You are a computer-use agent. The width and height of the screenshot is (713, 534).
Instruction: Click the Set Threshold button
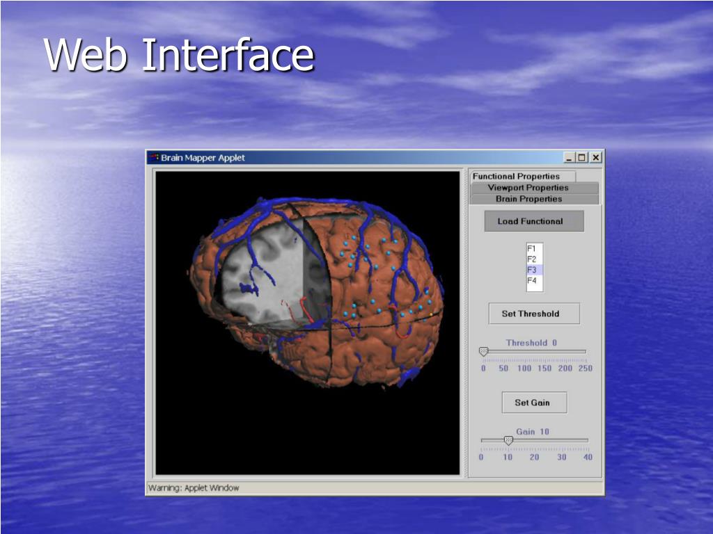[534, 314]
